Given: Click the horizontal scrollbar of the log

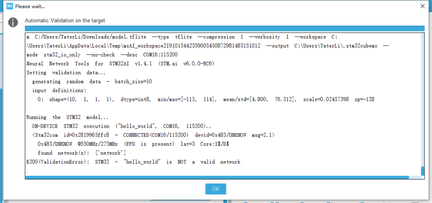Looking at the screenshot, I should tap(217, 177).
